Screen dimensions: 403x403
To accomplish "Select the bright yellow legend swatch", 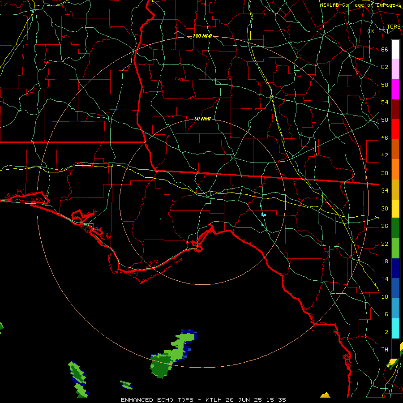I will pyautogui.click(x=395, y=209).
